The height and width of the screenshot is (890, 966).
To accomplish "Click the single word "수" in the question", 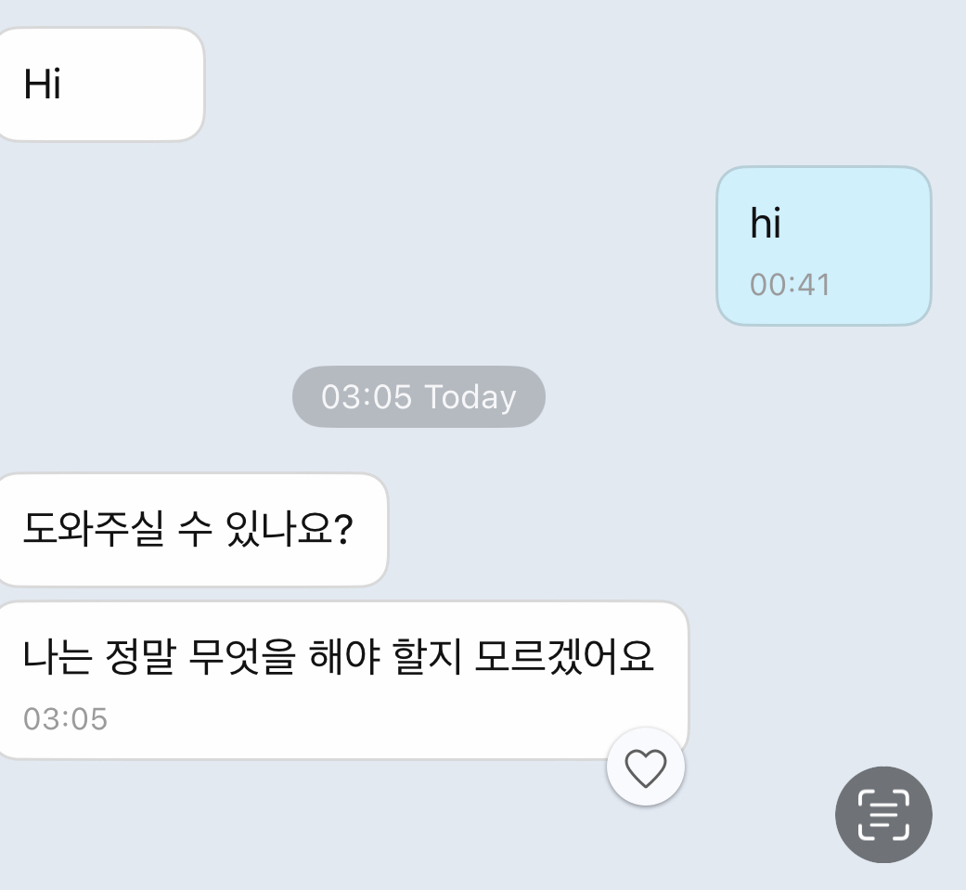I will coord(193,532).
